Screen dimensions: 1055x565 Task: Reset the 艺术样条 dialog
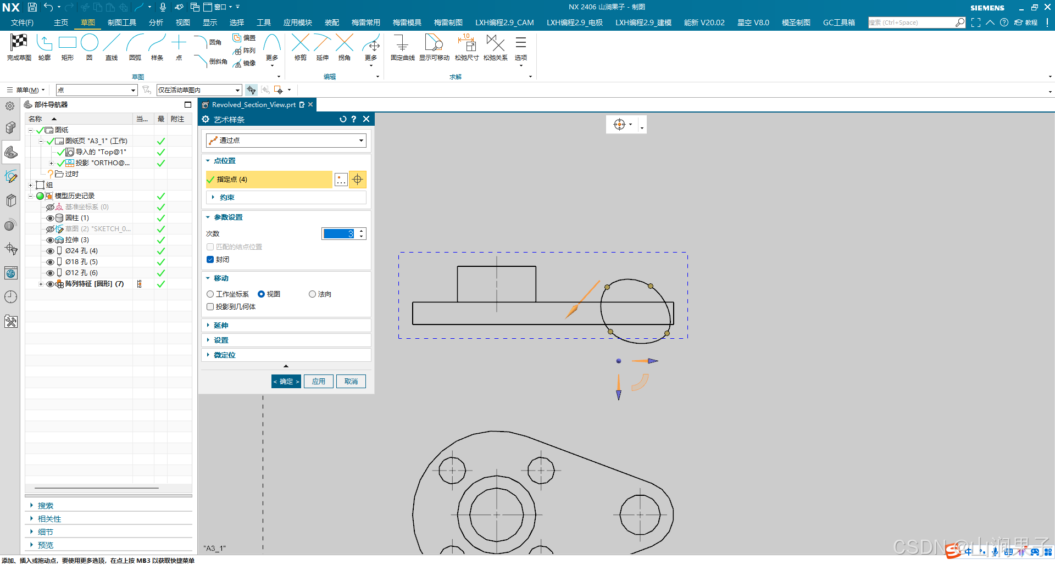click(x=343, y=119)
